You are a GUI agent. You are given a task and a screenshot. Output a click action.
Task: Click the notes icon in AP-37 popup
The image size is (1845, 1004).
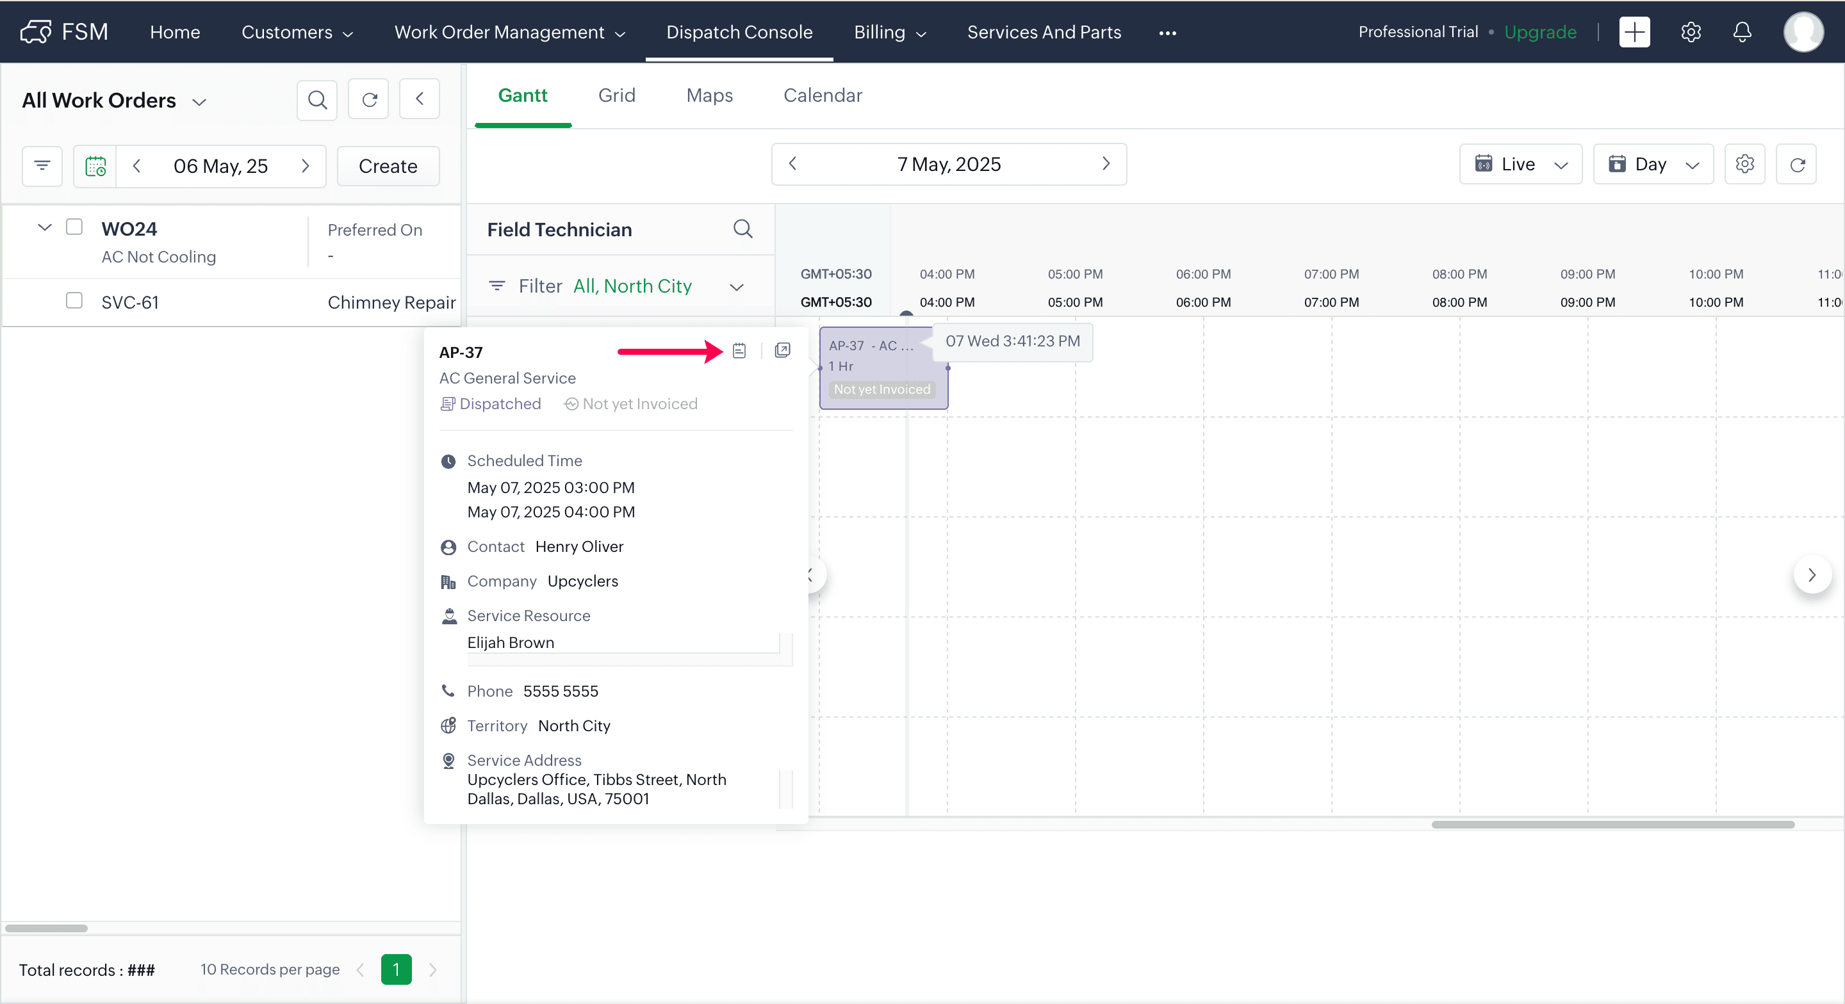739,351
